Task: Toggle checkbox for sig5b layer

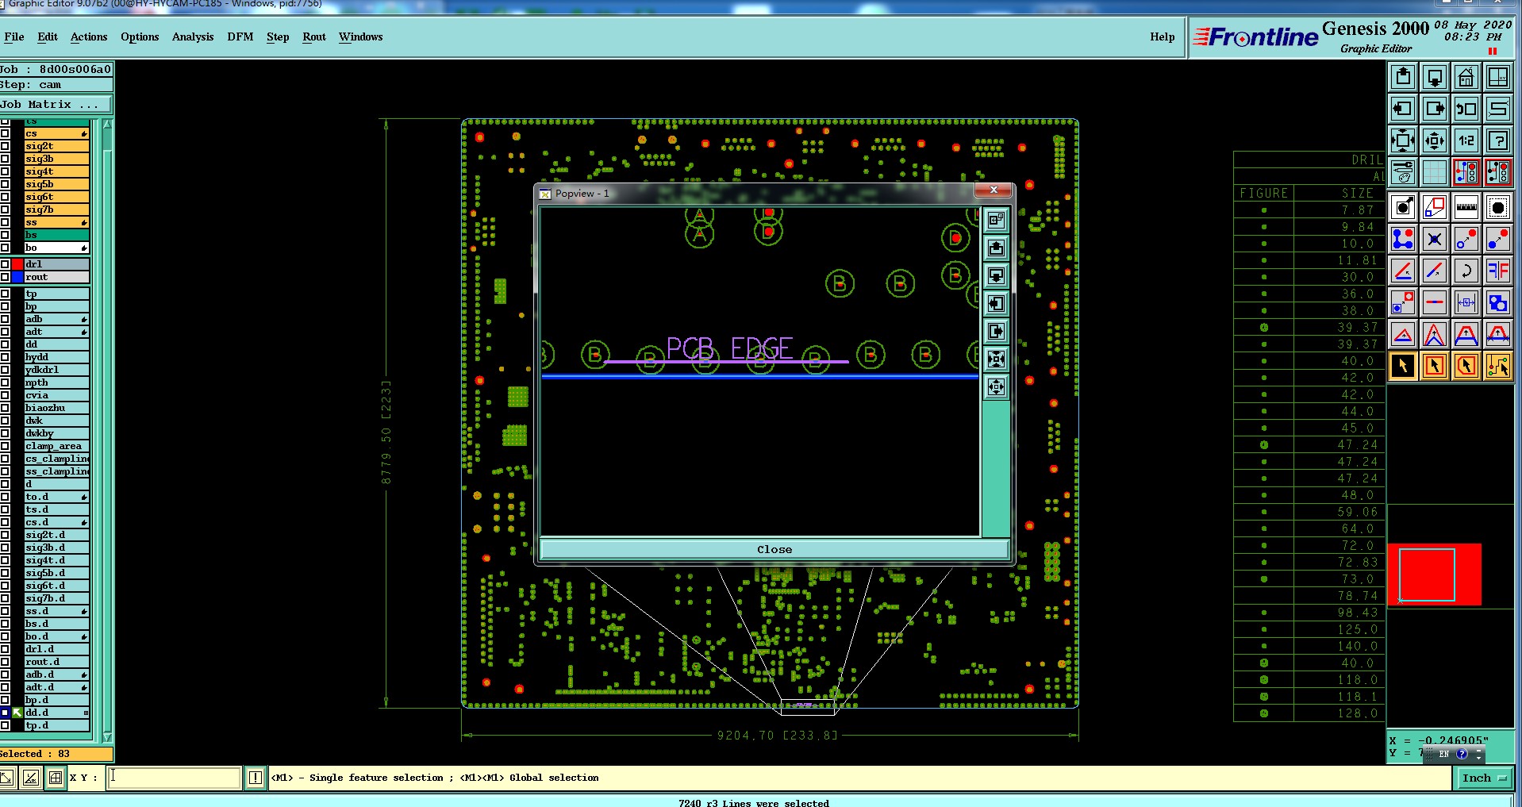Action: point(6,184)
